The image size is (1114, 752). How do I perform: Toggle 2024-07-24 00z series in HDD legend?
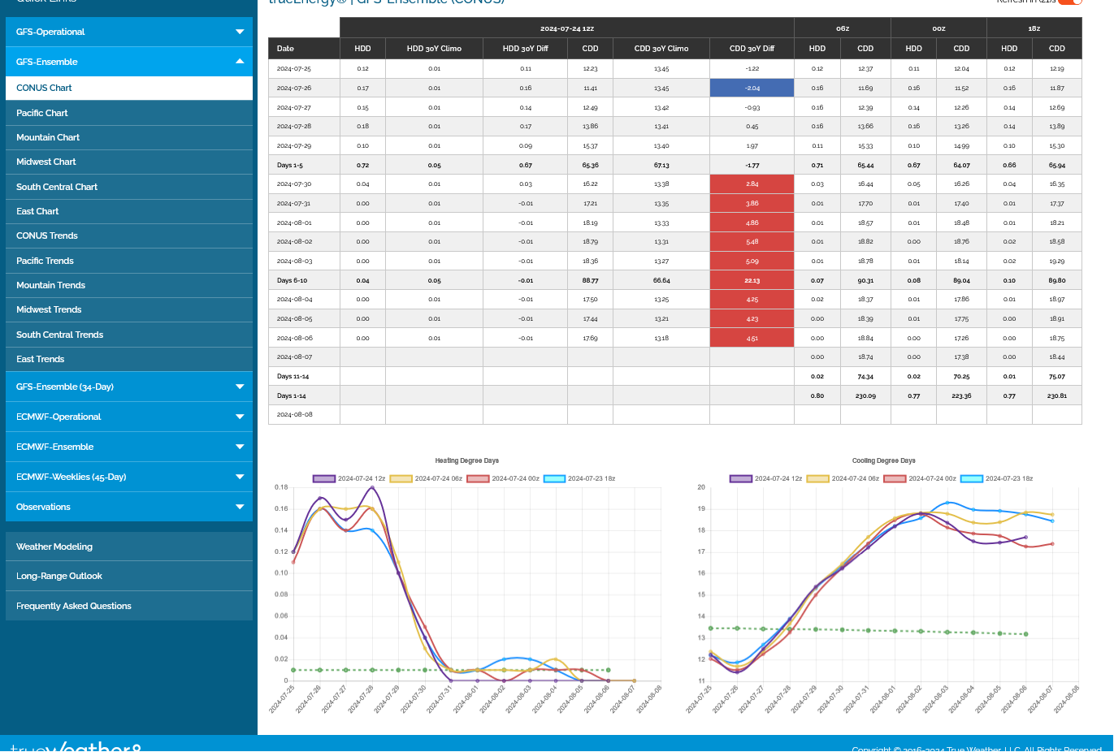coord(503,478)
